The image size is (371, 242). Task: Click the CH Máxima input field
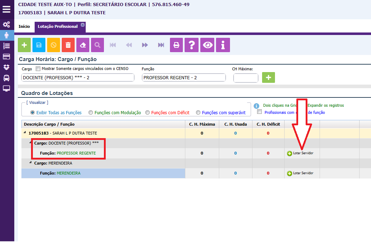(246, 78)
